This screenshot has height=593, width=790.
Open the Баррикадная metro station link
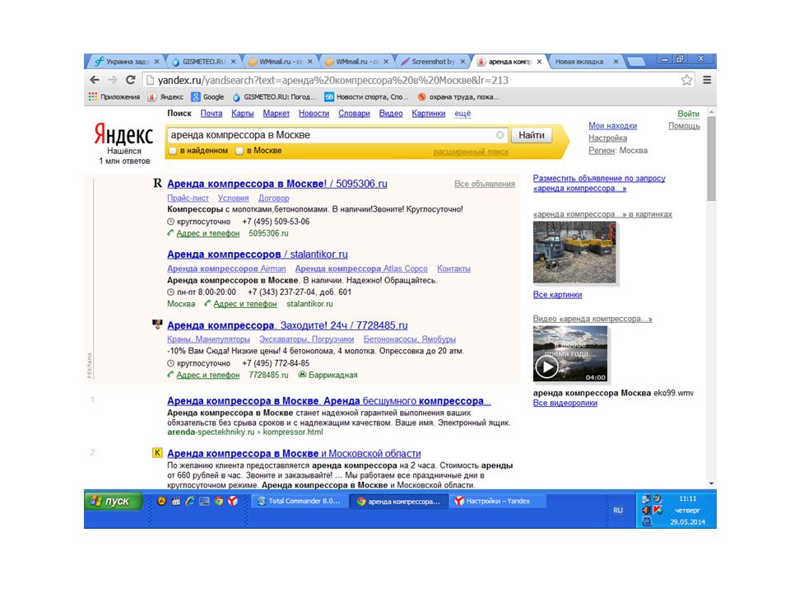333,376
